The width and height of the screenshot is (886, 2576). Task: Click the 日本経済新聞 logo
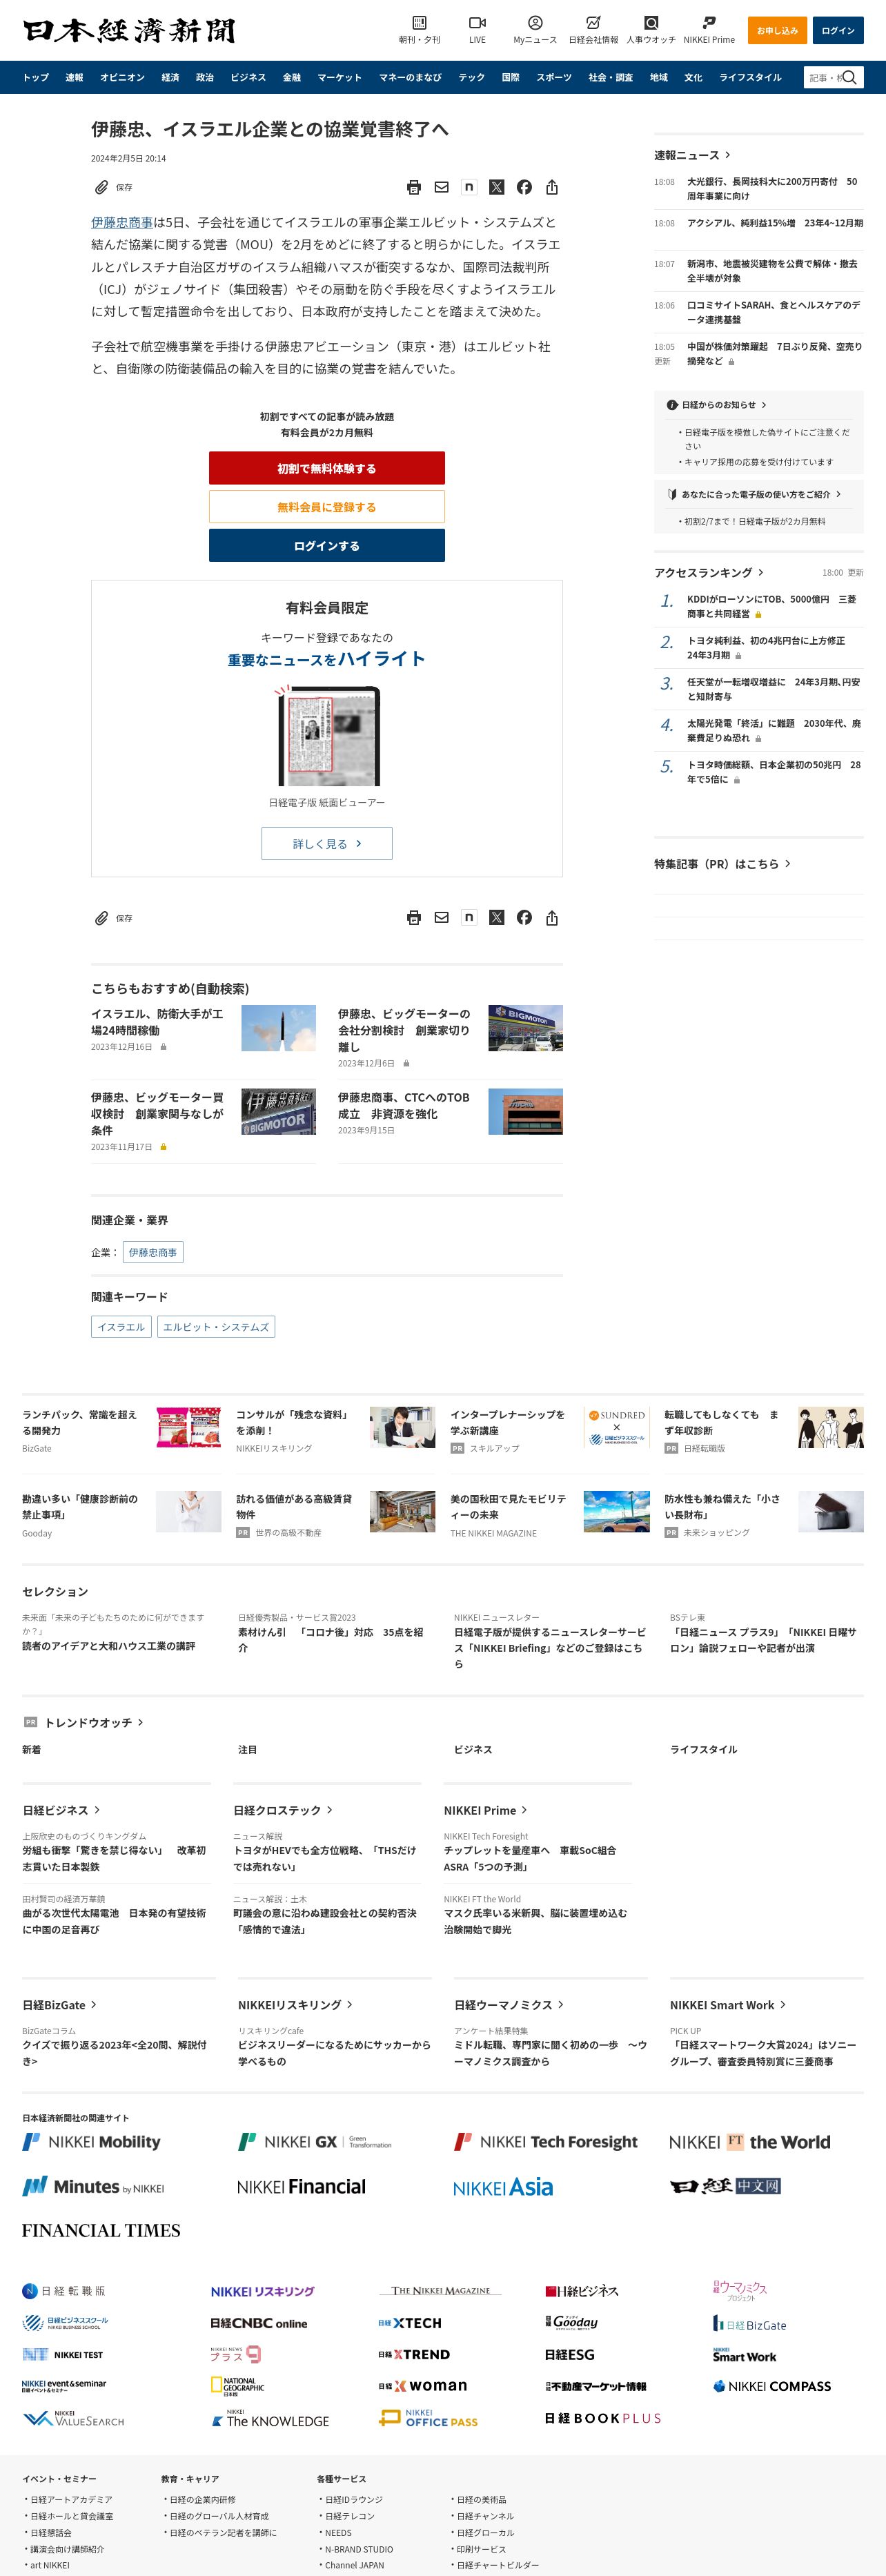(x=129, y=31)
